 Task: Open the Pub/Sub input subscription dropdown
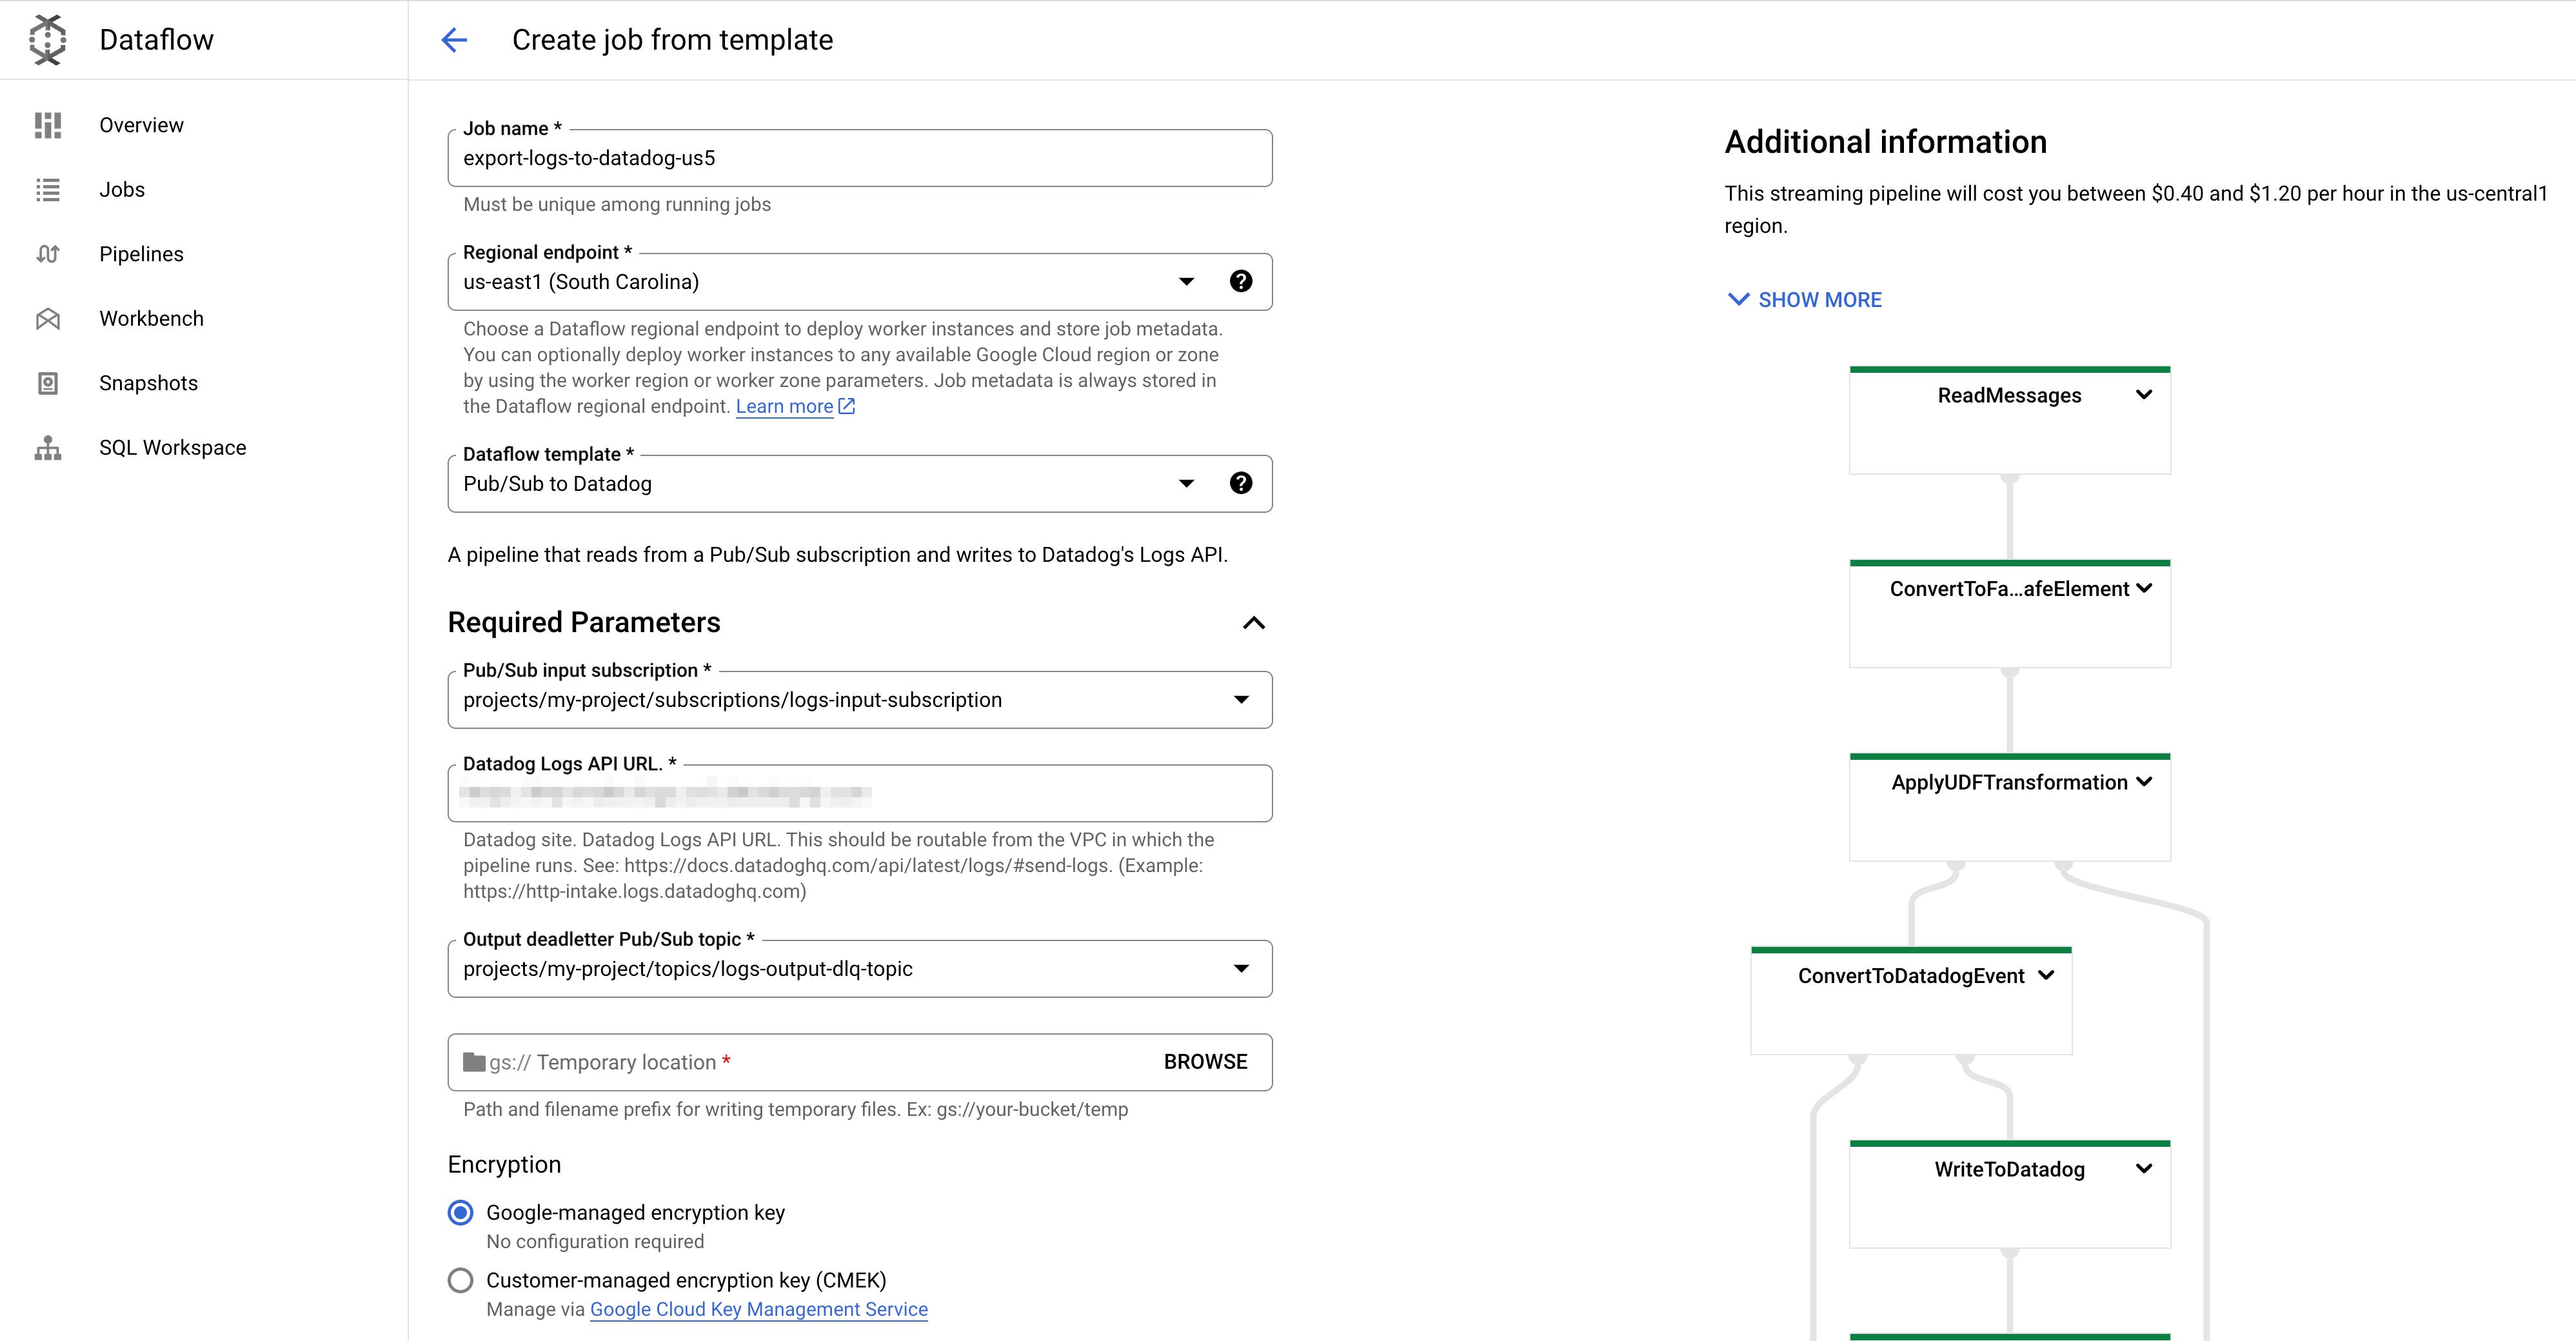(x=1241, y=699)
